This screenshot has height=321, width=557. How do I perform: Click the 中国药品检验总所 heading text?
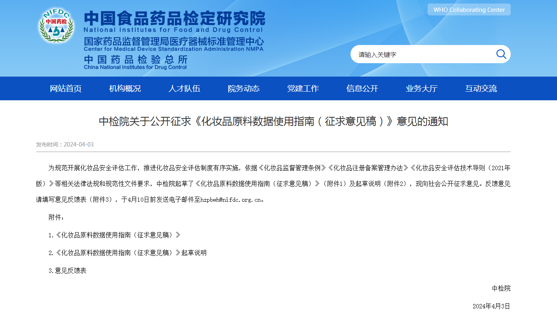(x=136, y=60)
